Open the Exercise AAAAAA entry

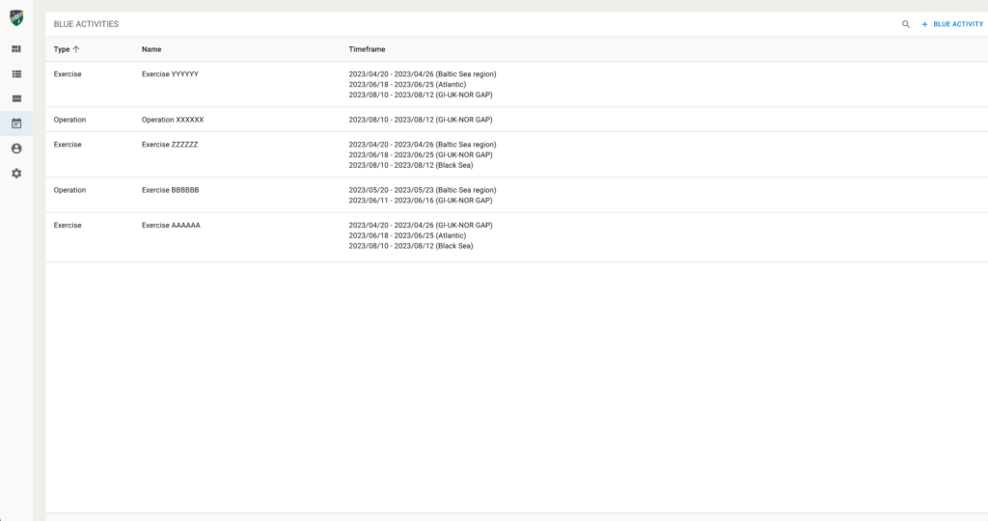[x=171, y=225]
